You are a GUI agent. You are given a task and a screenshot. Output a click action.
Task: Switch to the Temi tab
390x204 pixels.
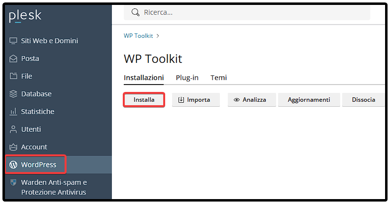click(x=218, y=78)
